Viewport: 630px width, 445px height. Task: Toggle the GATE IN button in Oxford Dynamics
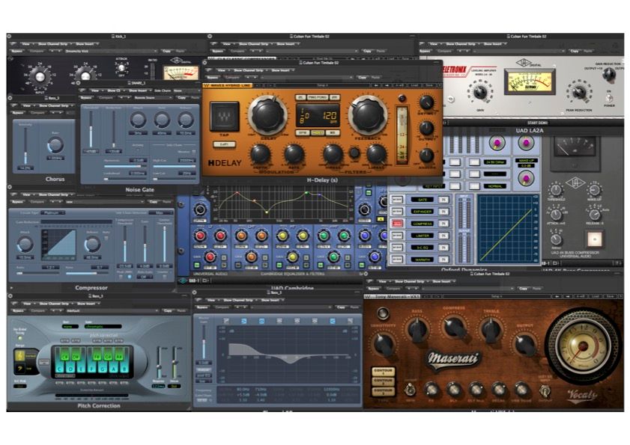443,200
